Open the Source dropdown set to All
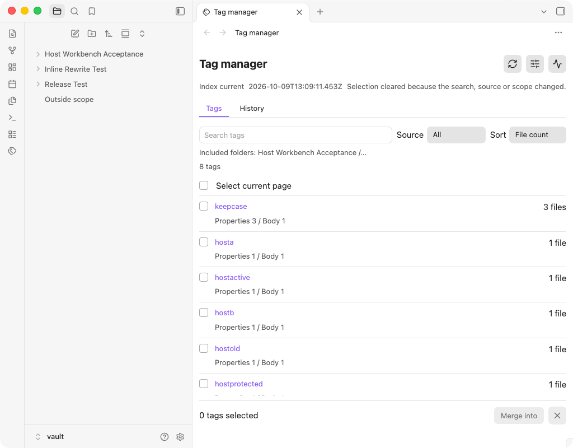The image size is (573, 448). pos(456,135)
